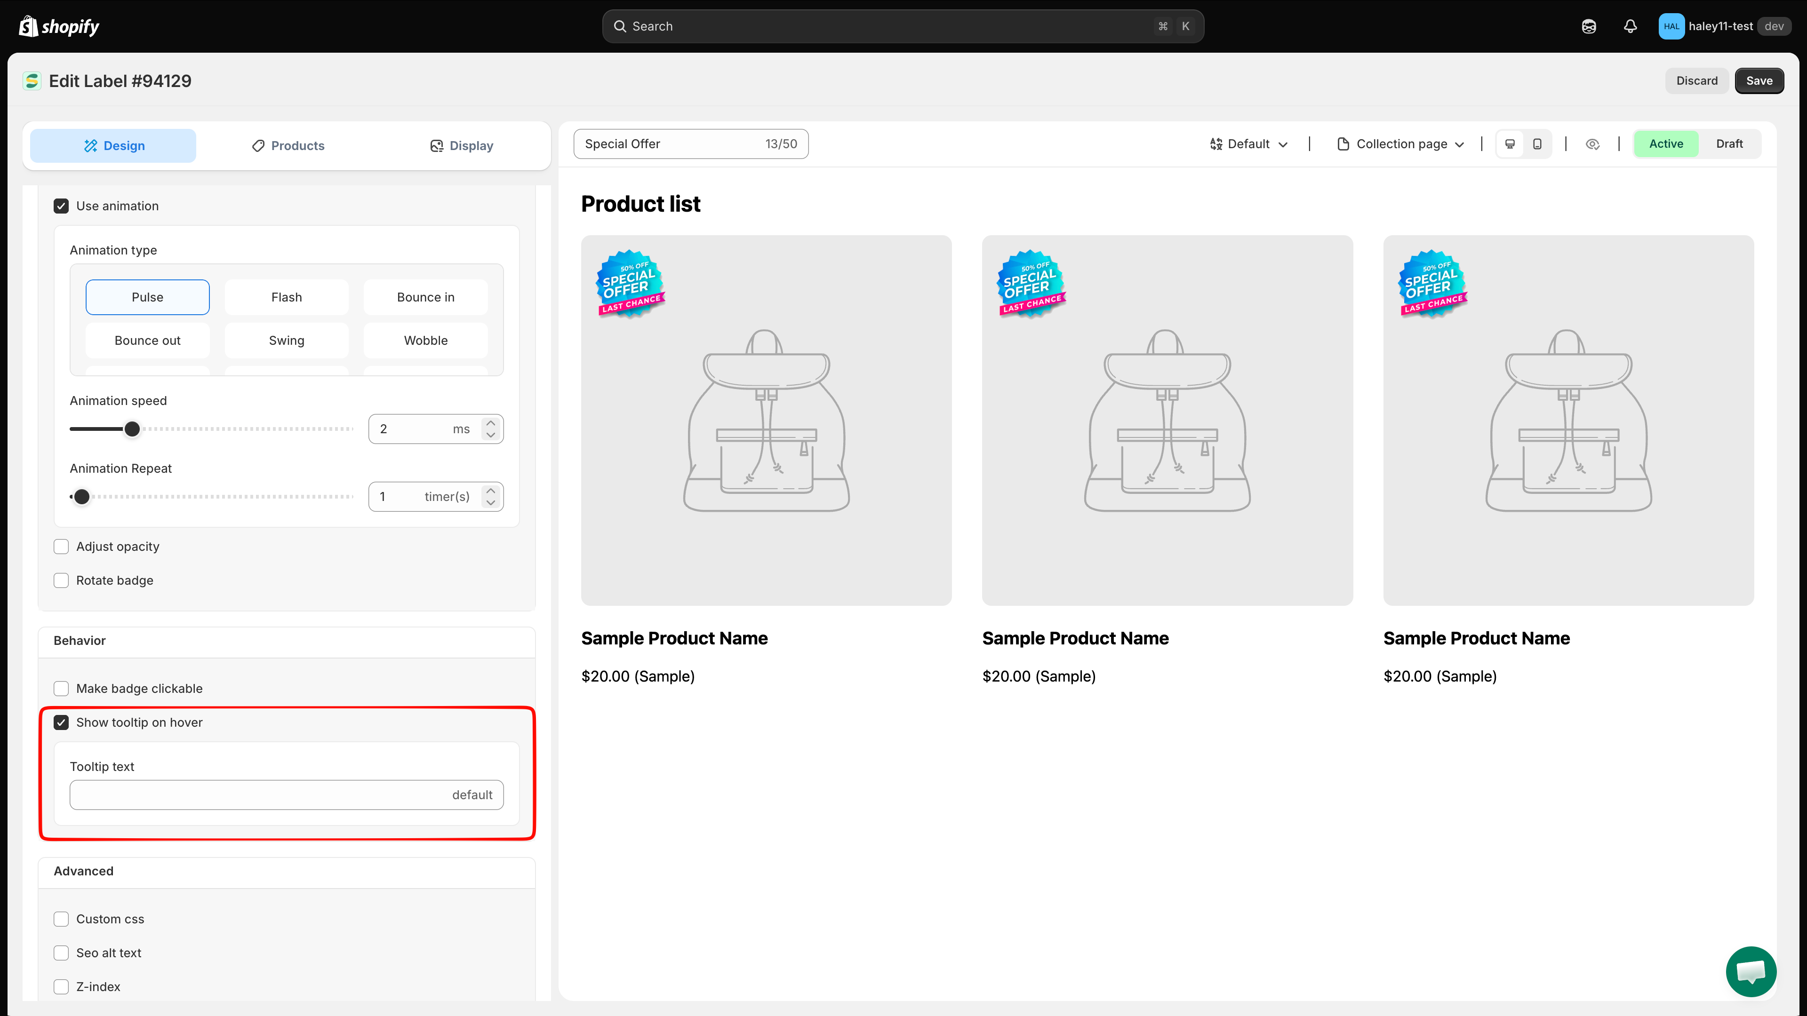The width and height of the screenshot is (1807, 1016).
Task: Open the Default dropdown
Action: click(x=1248, y=144)
